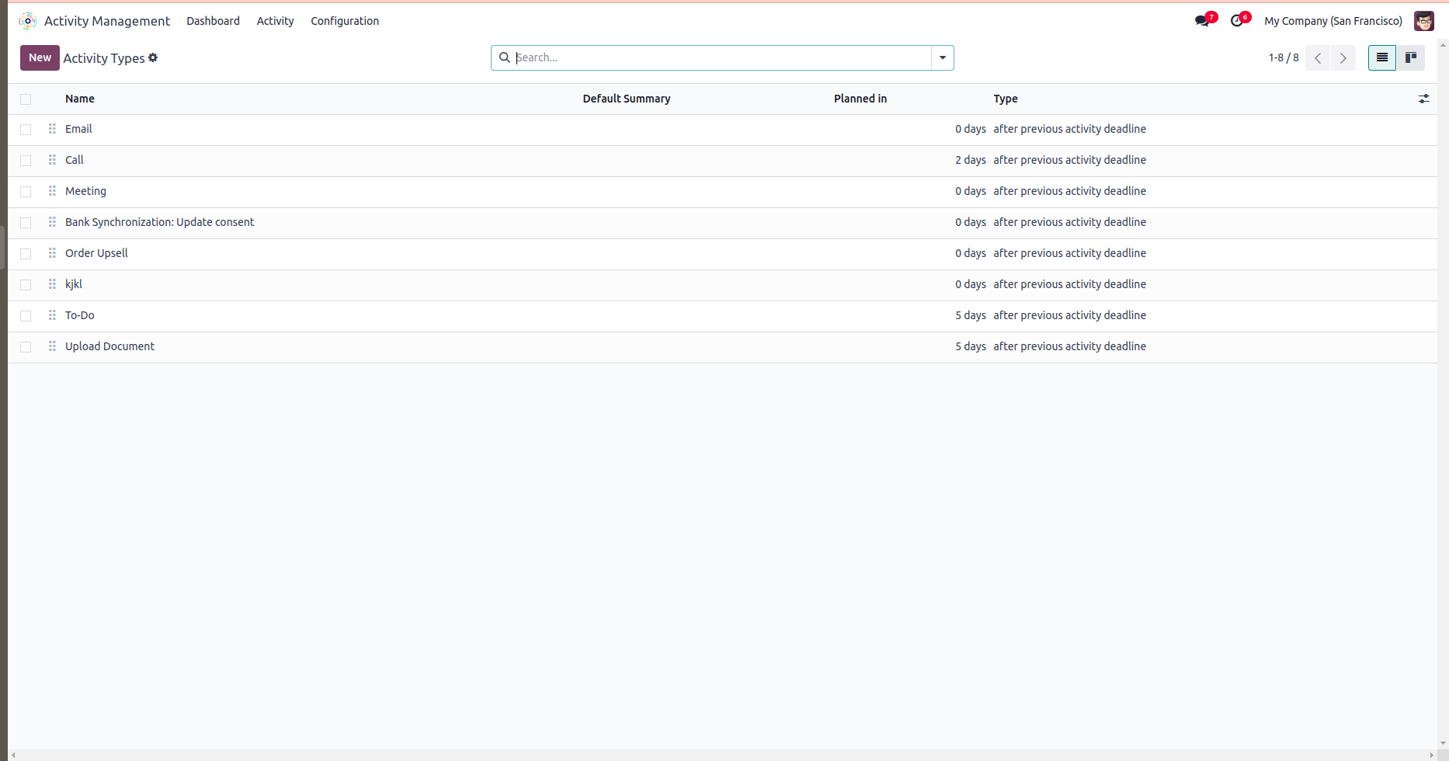Click the Type cell of the Email row
The height and width of the screenshot is (761, 1449).
pyautogui.click(x=1070, y=129)
